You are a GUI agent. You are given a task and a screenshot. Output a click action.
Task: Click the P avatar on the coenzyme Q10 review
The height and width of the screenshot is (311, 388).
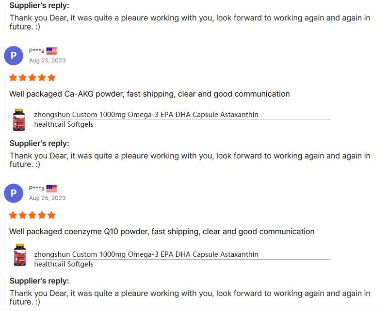coord(14,193)
